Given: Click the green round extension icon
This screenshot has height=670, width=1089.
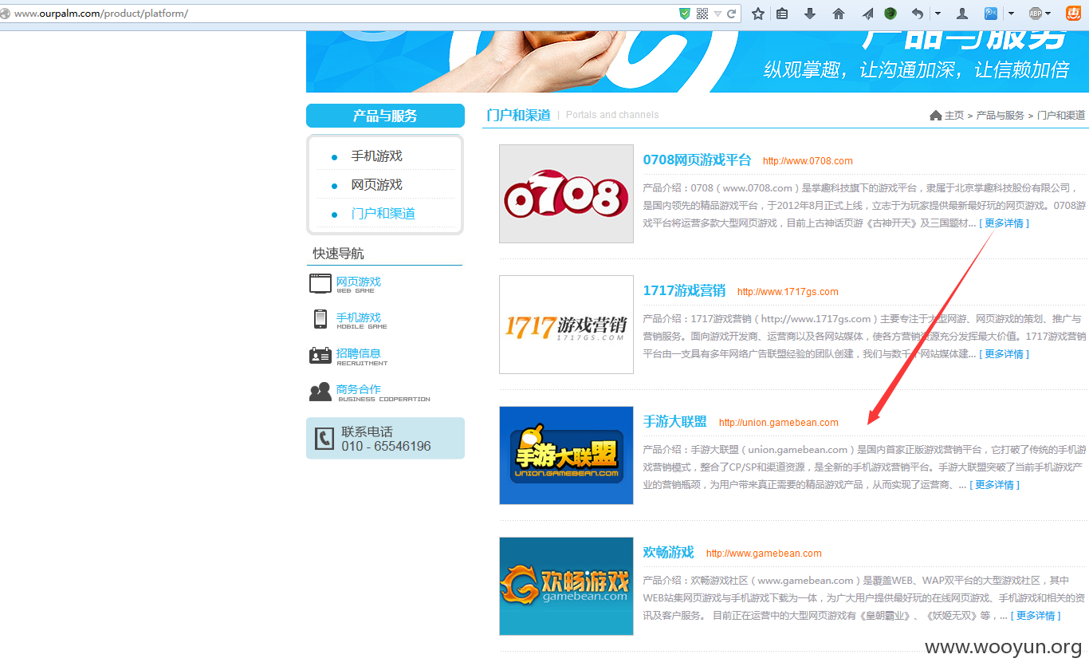Looking at the screenshot, I should (890, 14).
